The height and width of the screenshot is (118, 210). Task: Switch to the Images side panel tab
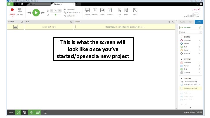[182, 22]
